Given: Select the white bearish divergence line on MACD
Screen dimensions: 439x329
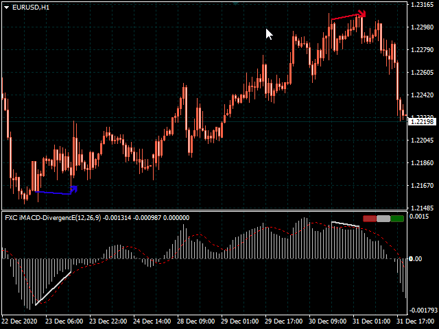Looking at the screenshot, I should (345, 224).
